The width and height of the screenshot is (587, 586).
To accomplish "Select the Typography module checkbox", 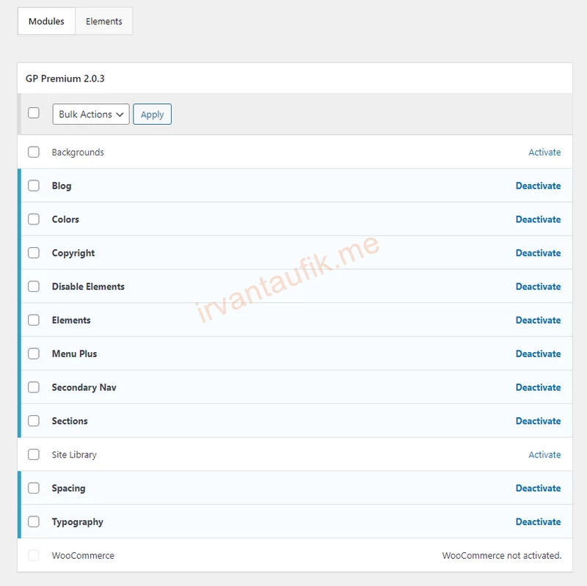I will [34, 521].
